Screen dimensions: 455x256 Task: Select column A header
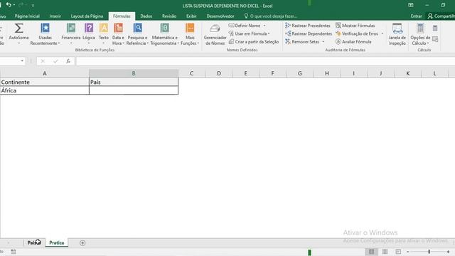tap(45, 73)
